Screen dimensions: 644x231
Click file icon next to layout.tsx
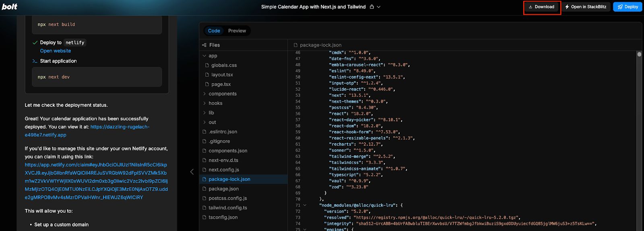coord(207,75)
